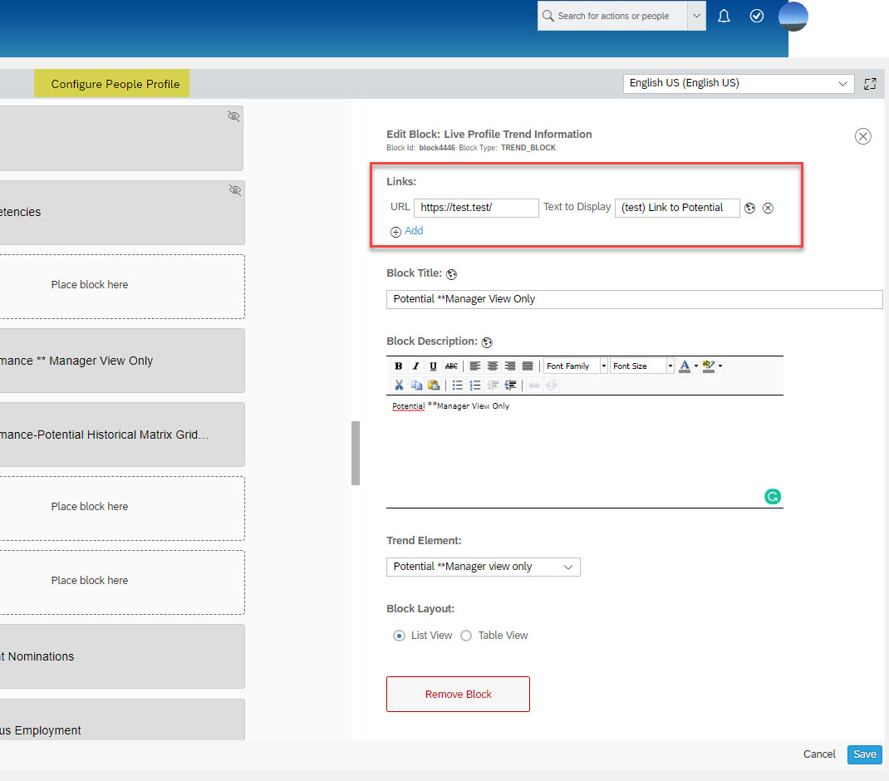Remove hyperlink via unlink icon
The height and width of the screenshot is (781, 889).
[551, 386]
